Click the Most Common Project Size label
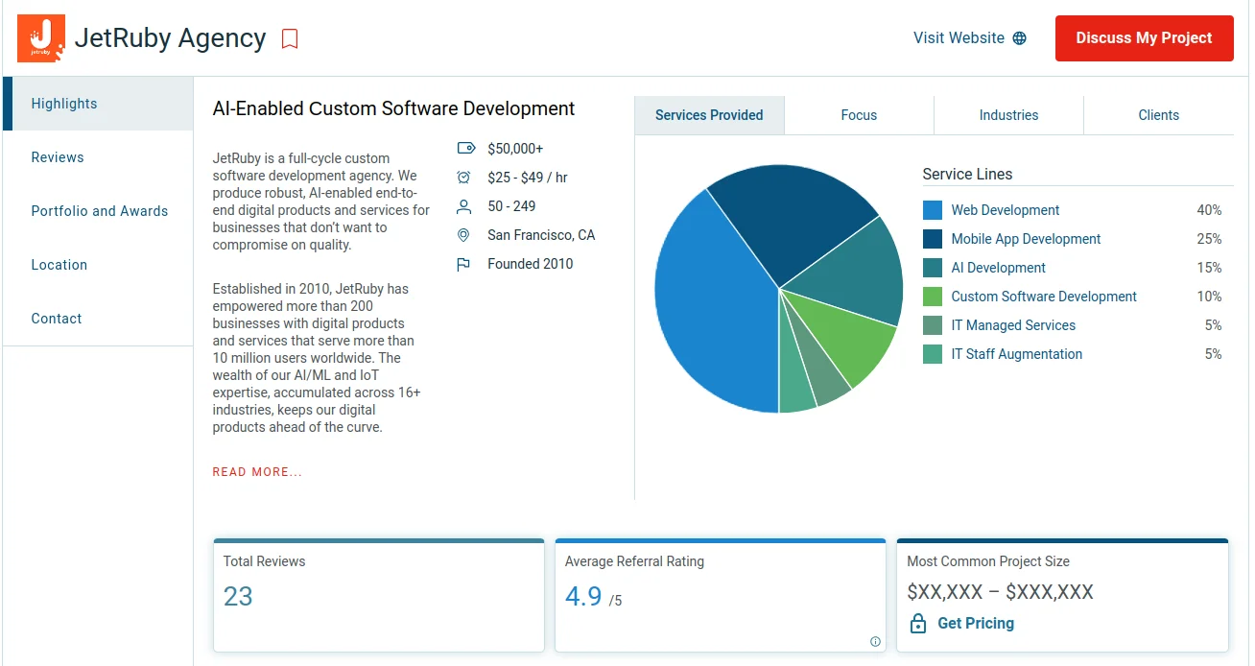Viewport: 1255px width, 666px height. point(988,561)
